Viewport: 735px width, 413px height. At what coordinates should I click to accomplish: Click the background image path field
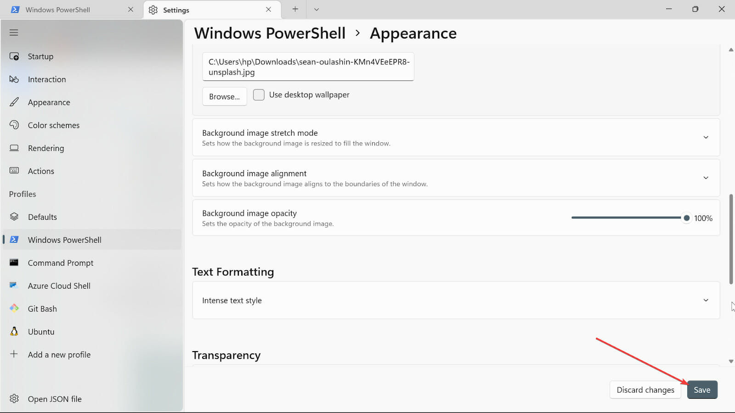pos(308,67)
